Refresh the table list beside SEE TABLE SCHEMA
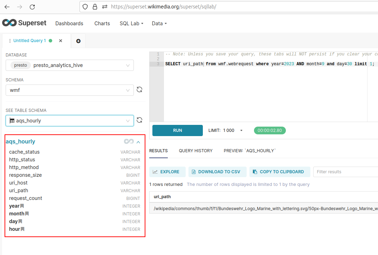This screenshot has height=255, width=378. [x=139, y=120]
